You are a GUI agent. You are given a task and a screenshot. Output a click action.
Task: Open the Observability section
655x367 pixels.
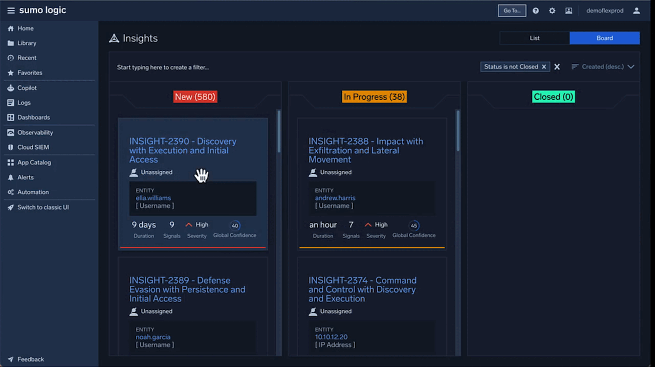coord(35,132)
